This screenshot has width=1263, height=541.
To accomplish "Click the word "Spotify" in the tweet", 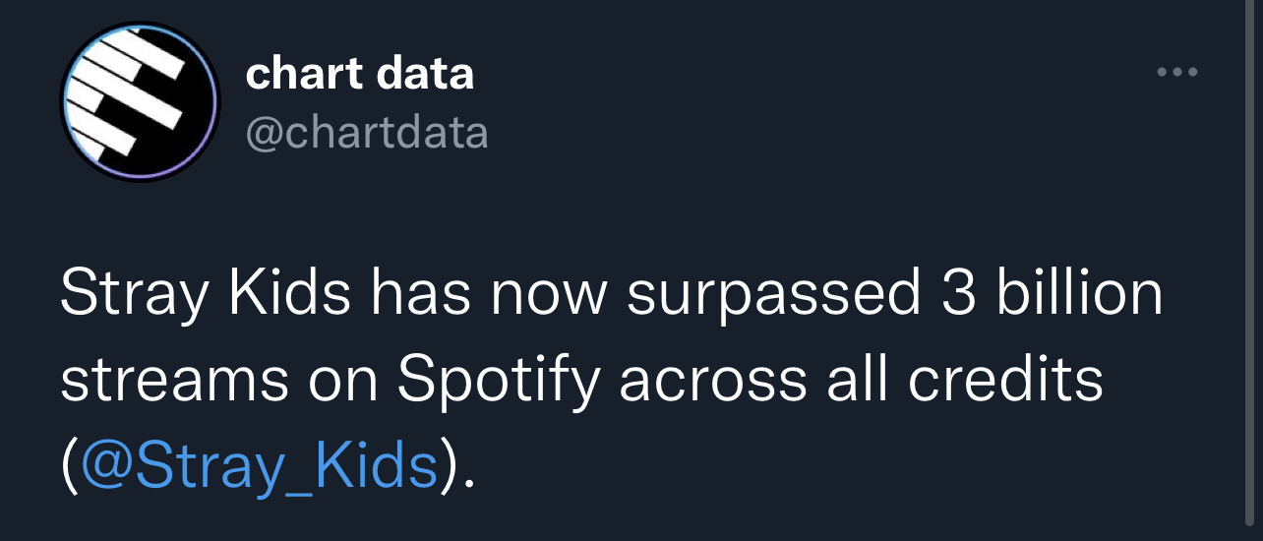I will [500, 380].
